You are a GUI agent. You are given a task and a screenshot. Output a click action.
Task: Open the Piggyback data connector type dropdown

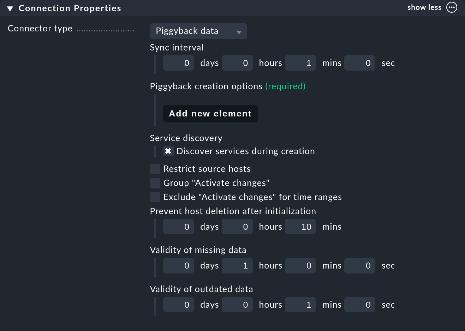pyautogui.click(x=198, y=31)
